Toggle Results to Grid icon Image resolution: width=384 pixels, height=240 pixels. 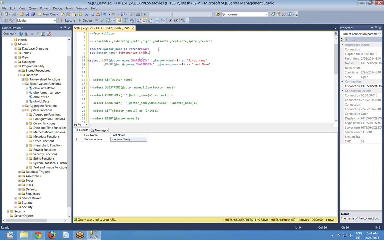click(144, 21)
